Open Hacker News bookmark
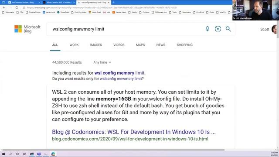 pyautogui.click(x=119, y=12)
